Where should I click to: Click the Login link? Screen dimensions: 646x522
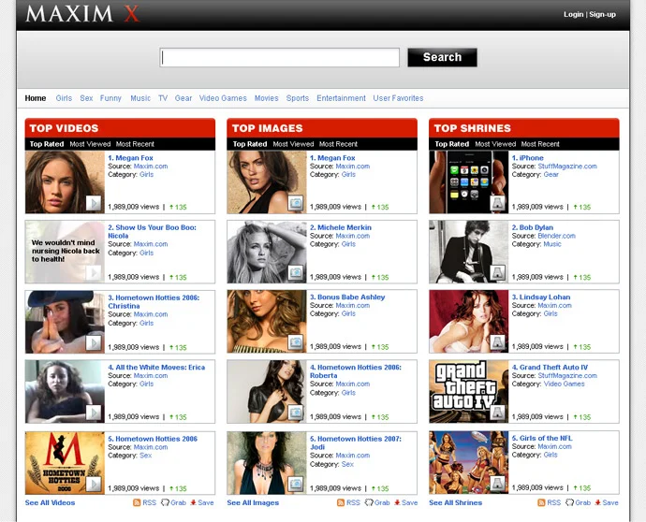click(x=574, y=14)
